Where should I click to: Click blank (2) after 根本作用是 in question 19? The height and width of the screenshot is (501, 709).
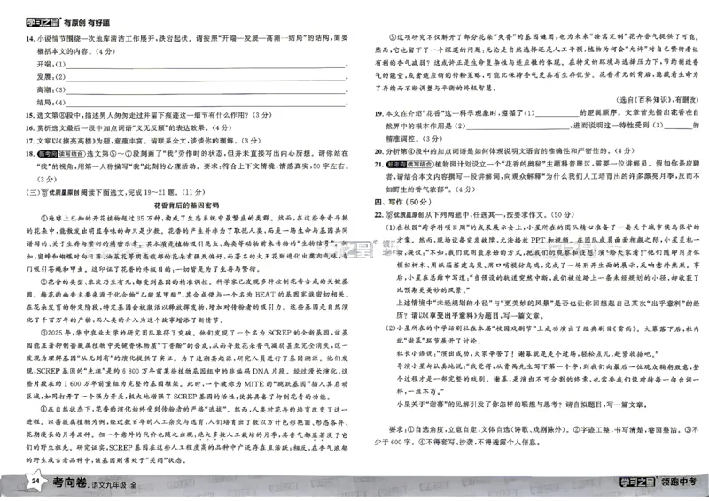tap(518, 126)
